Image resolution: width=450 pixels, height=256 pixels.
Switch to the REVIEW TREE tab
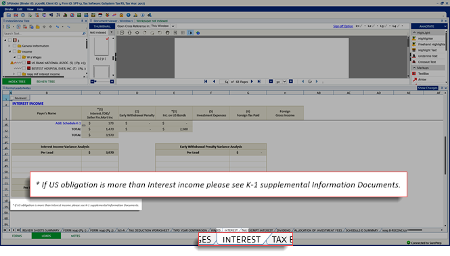click(45, 82)
